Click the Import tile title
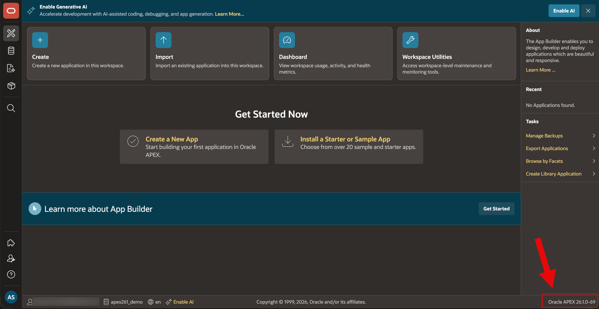Image resolution: width=599 pixels, height=309 pixels. 164,57
